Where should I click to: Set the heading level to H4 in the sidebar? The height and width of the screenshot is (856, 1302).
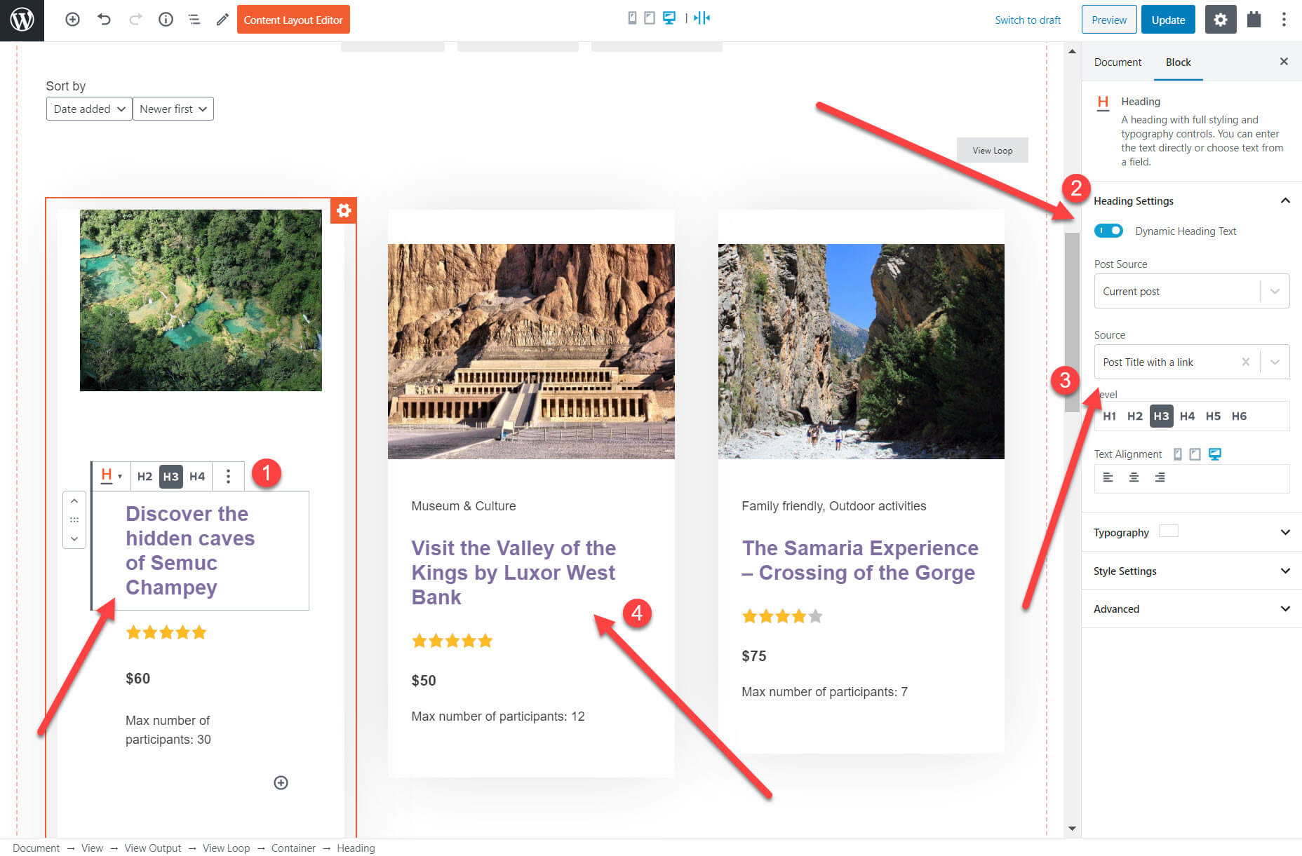[x=1188, y=416]
